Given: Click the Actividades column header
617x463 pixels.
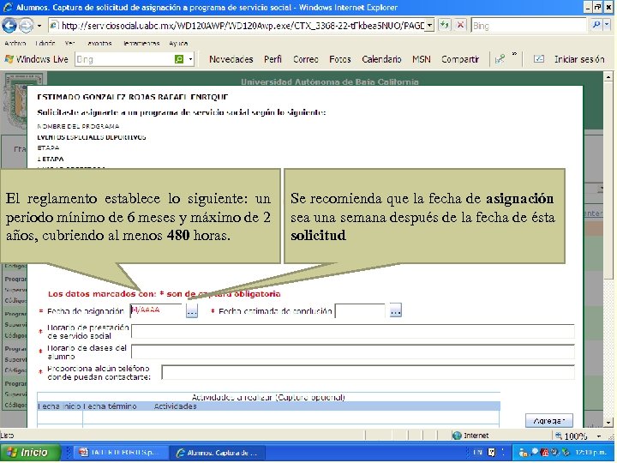Looking at the screenshot, I should point(175,406).
